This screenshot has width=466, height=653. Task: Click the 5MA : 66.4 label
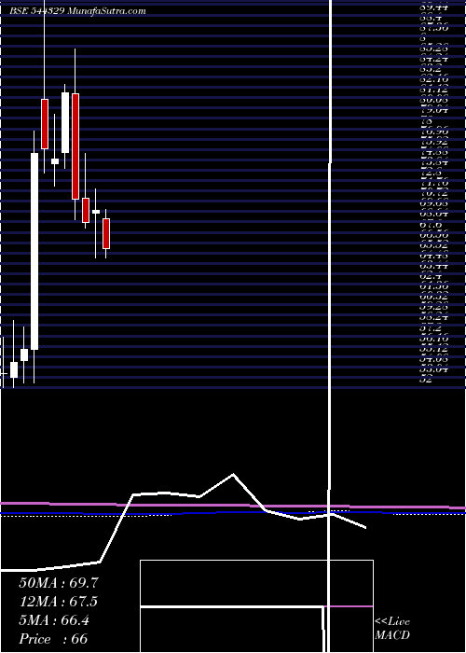click(x=54, y=620)
